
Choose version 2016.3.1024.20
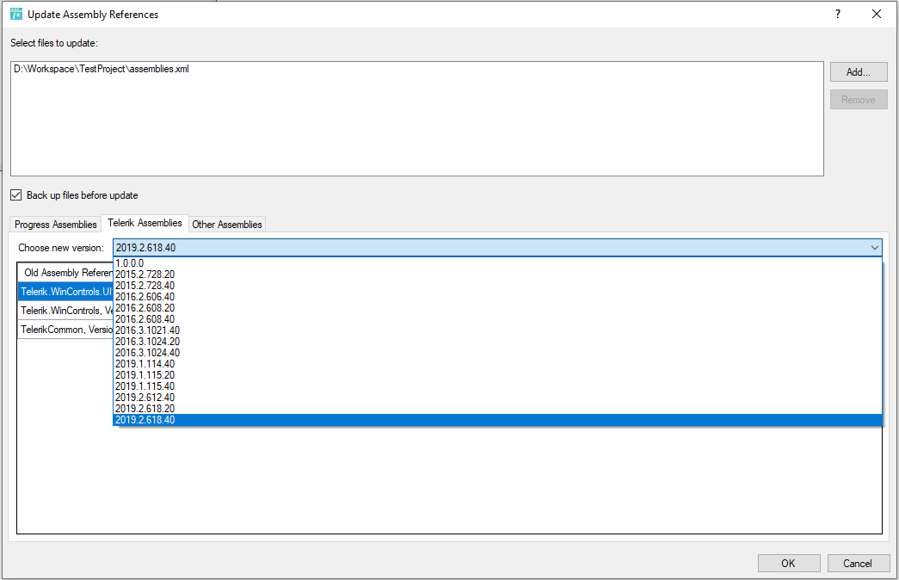pos(497,342)
